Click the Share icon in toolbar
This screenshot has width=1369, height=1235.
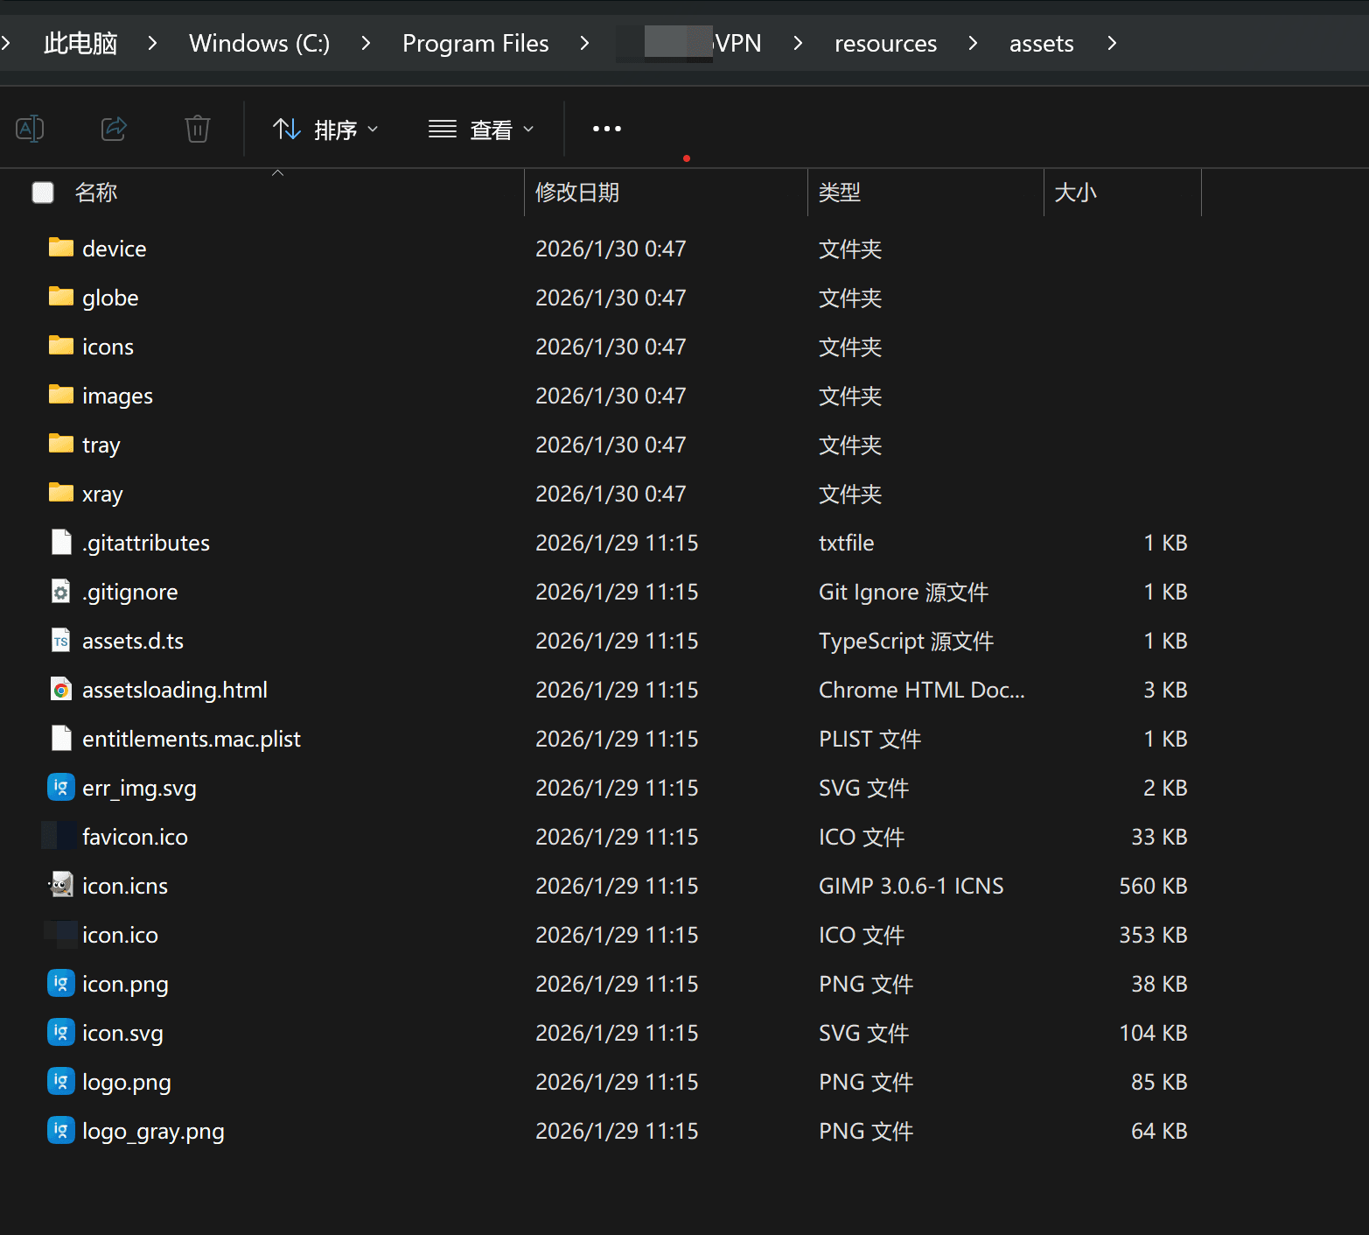click(114, 129)
